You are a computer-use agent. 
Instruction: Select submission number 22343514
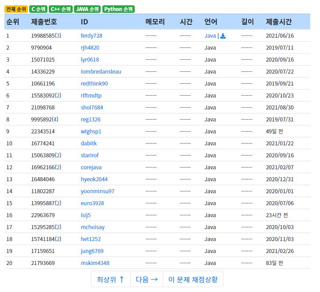[43, 132]
